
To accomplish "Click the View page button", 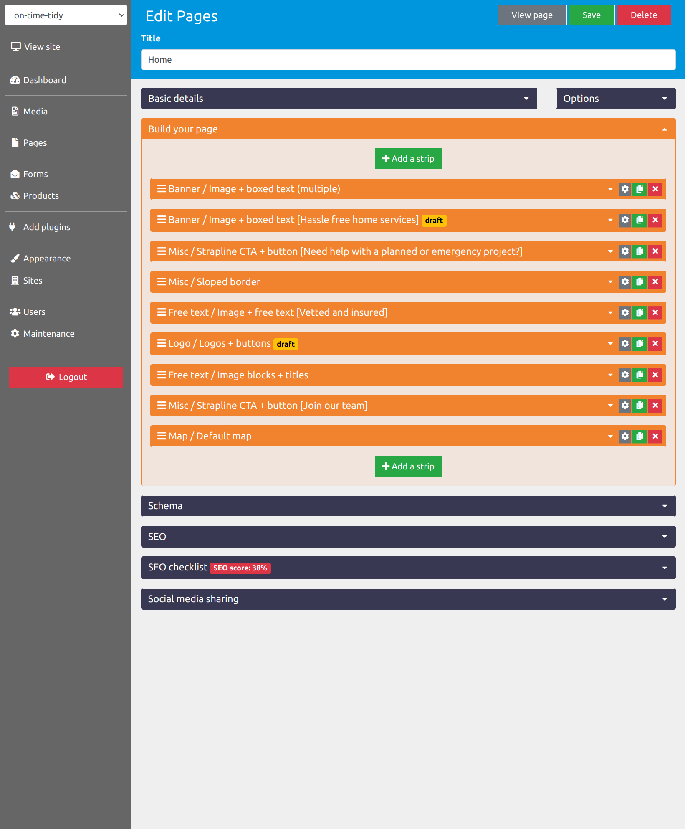I will tap(532, 15).
